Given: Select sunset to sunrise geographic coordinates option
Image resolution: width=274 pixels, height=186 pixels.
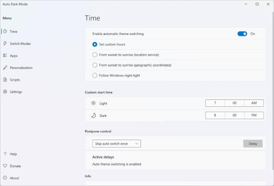Looking at the screenshot, I should pyautogui.click(x=95, y=65).
